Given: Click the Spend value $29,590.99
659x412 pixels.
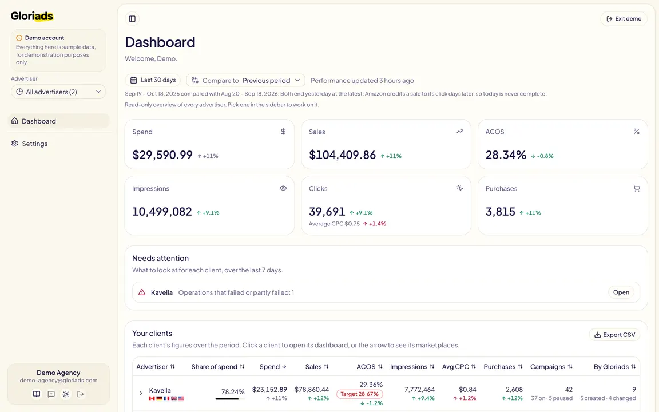Looking at the screenshot, I should click(162, 154).
